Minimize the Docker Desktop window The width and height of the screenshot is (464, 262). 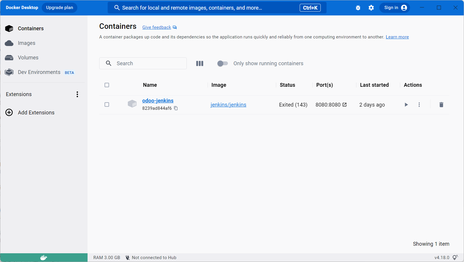[x=422, y=8]
